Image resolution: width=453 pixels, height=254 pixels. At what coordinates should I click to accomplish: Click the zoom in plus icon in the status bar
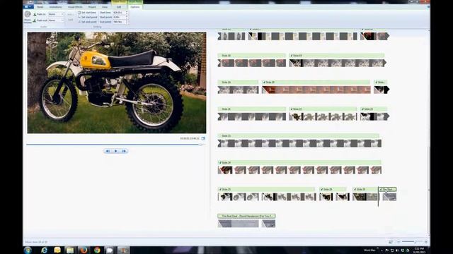coord(426,242)
